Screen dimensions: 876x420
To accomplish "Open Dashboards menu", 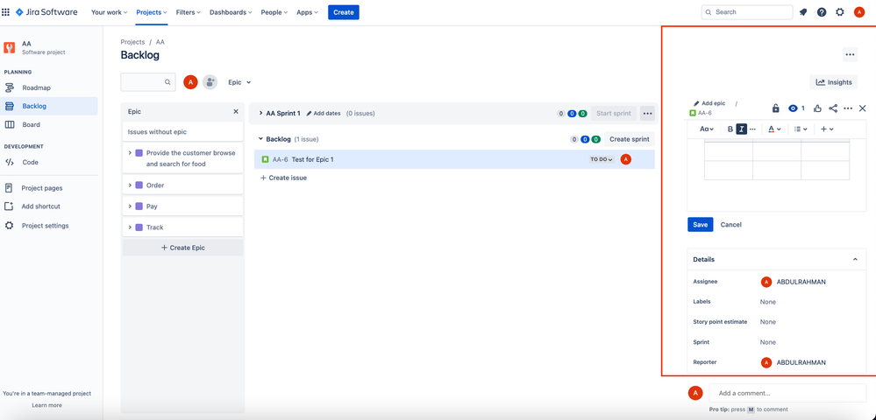I will (230, 12).
